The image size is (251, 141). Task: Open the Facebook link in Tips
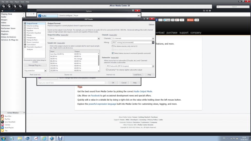click(95, 95)
